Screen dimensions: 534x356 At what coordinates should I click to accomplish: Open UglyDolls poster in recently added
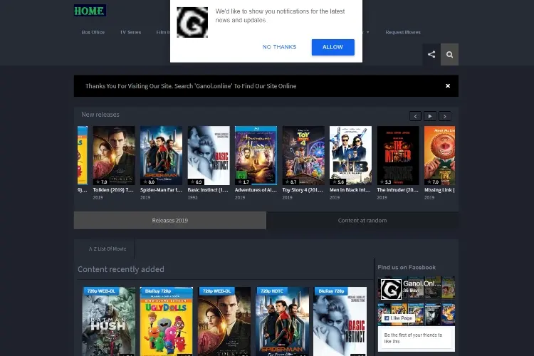click(x=166, y=321)
